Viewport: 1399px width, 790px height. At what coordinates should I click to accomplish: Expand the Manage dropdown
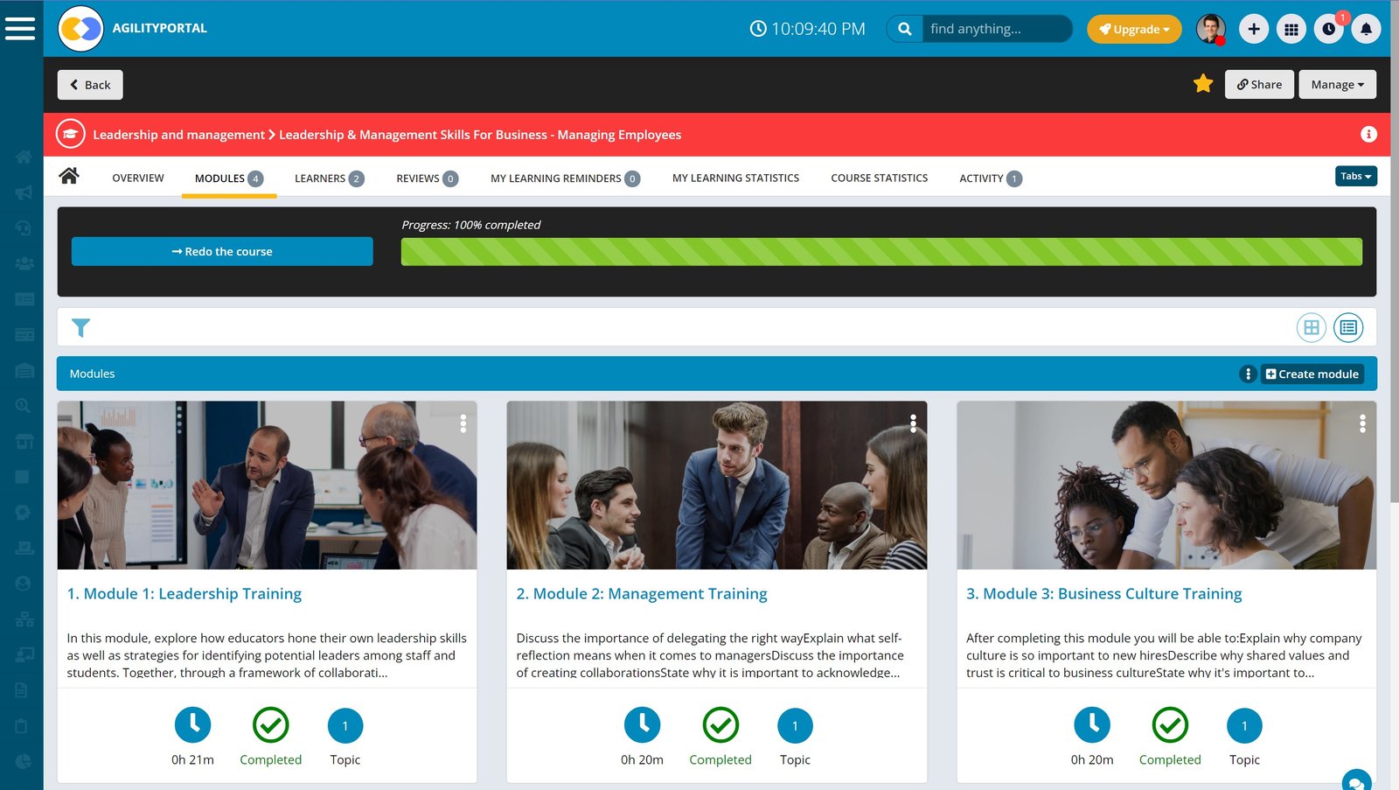(x=1337, y=85)
